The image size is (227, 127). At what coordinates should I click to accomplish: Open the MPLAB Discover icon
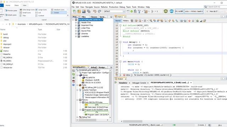[166, 11]
